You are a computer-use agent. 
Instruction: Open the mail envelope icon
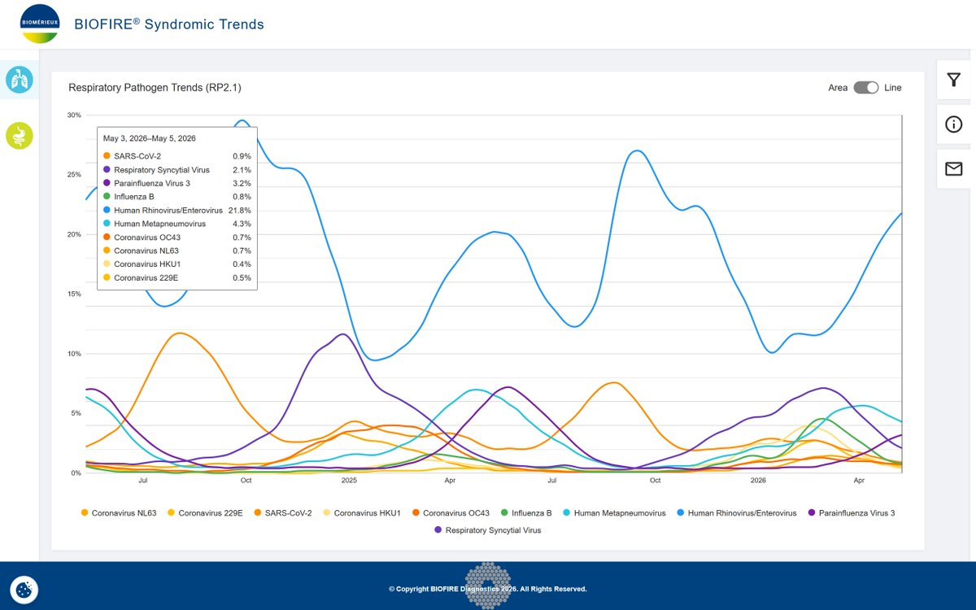tap(954, 169)
